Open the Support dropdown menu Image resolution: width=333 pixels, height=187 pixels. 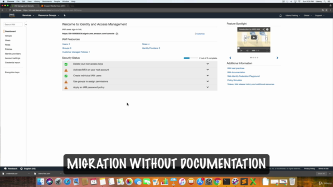319,16
